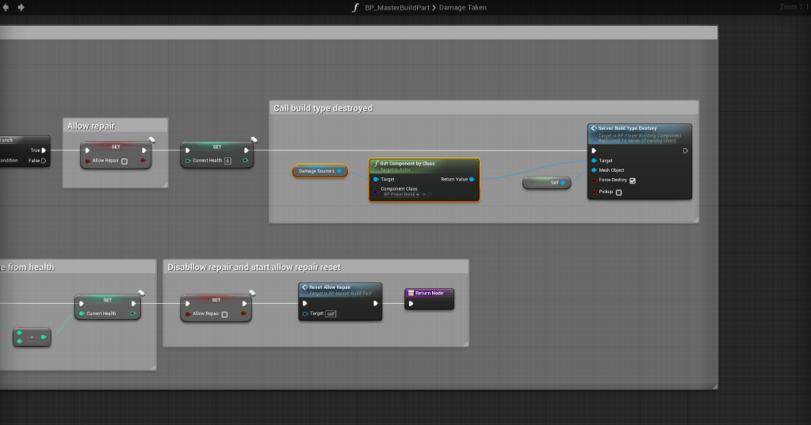The height and width of the screenshot is (425, 811).
Task: Click BP_MasterBuildPart in the breadcrumb
Action: pos(396,7)
